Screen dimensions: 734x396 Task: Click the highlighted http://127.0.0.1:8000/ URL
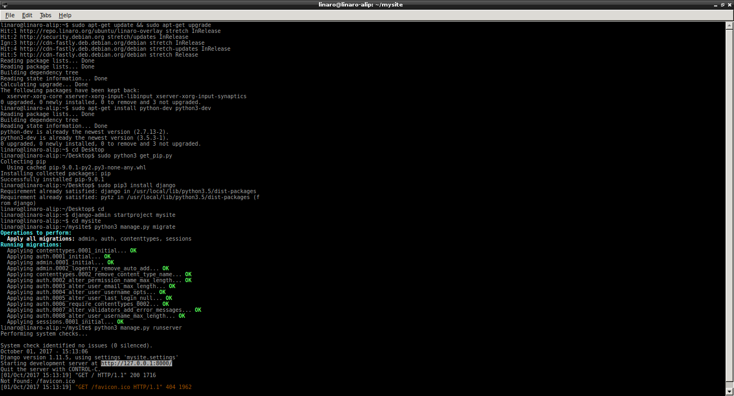pos(137,364)
